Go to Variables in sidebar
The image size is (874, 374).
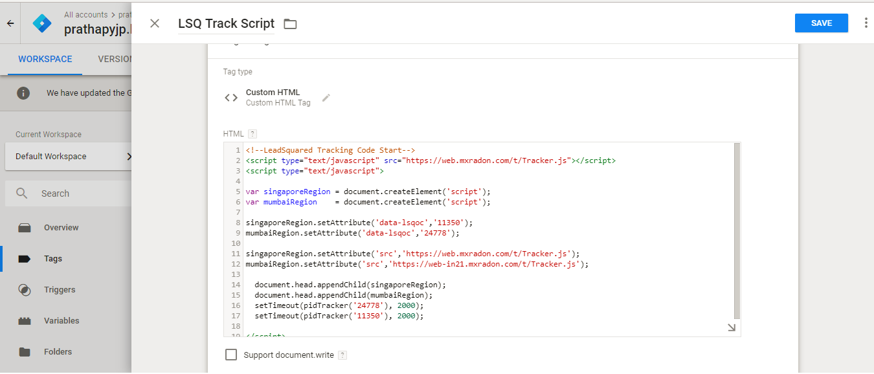62,321
